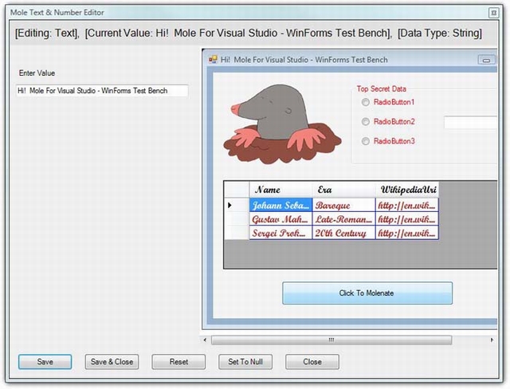Click the Enter Value label
Viewport: 510px width, 389px height.
point(37,73)
